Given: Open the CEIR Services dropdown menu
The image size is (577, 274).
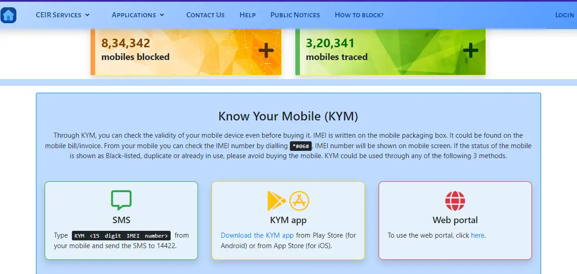Looking at the screenshot, I should point(63,15).
